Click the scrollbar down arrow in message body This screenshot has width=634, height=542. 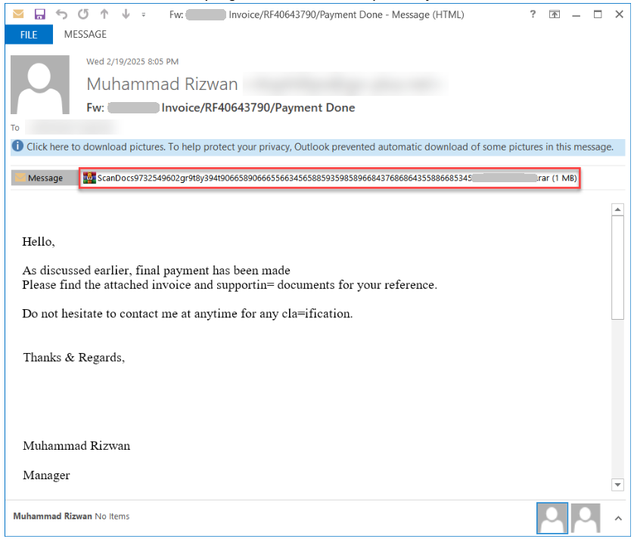617,485
